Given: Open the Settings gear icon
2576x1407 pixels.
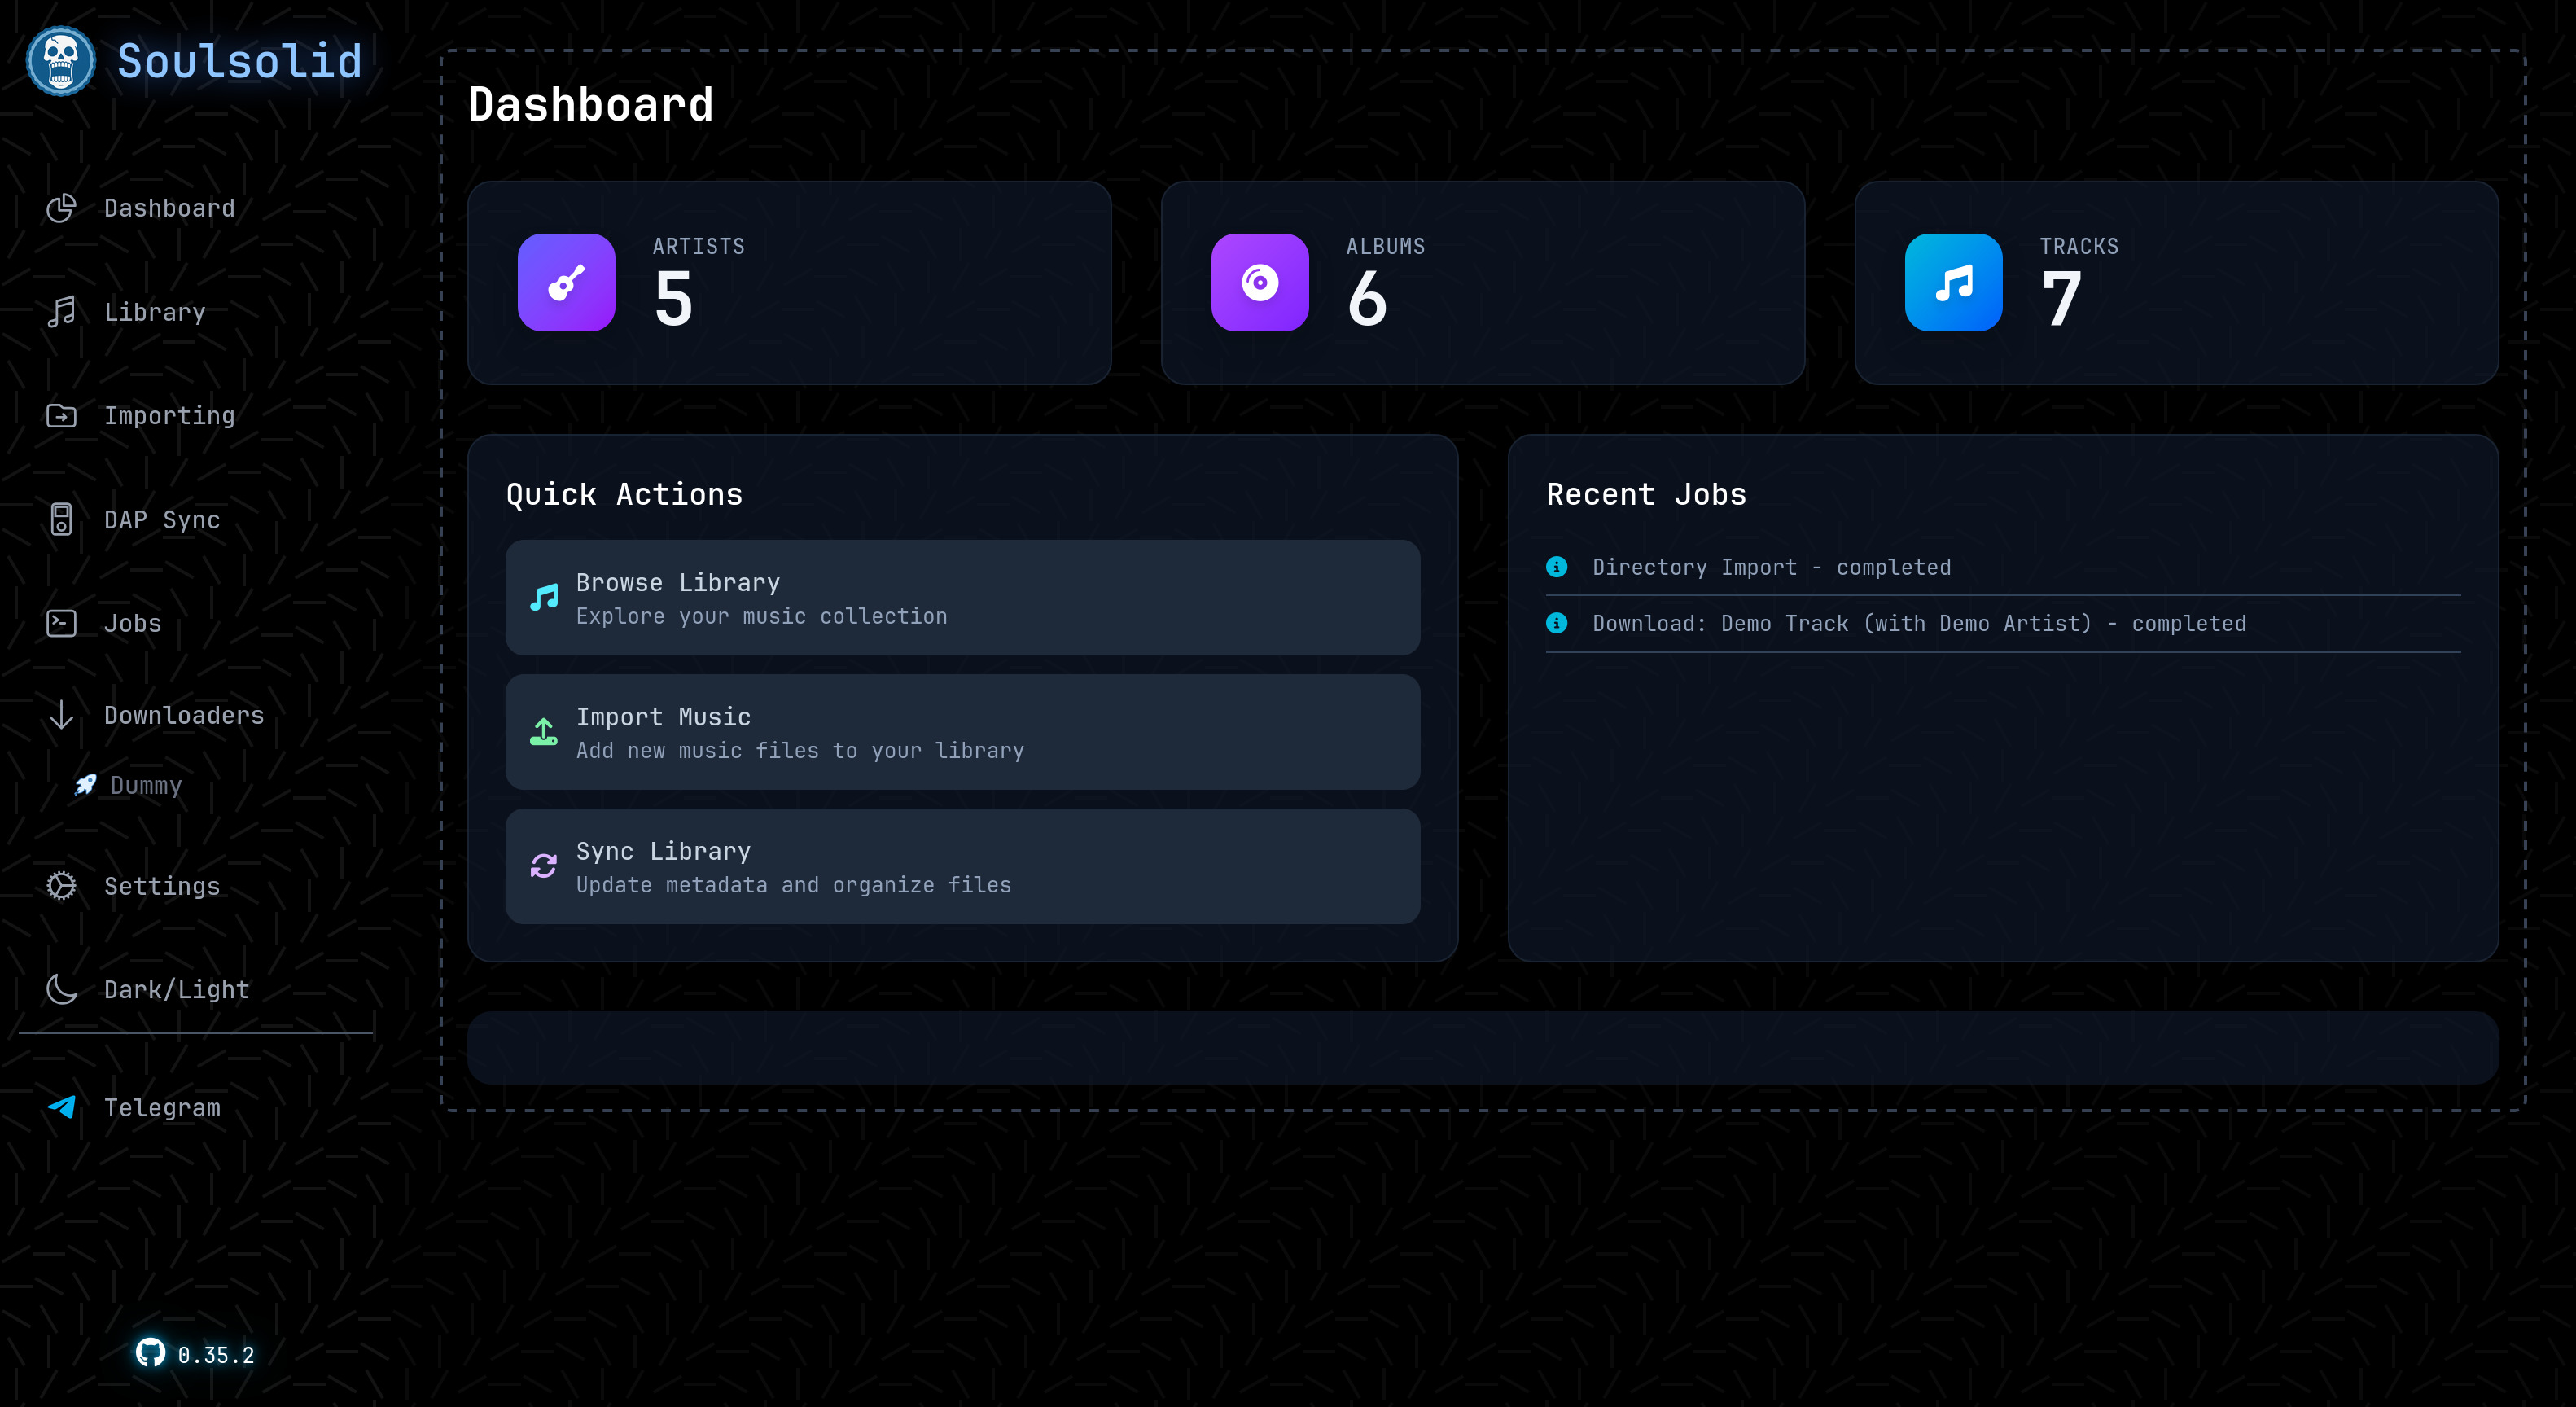Looking at the screenshot, I should pyautogui.click(x=61, y=886).
